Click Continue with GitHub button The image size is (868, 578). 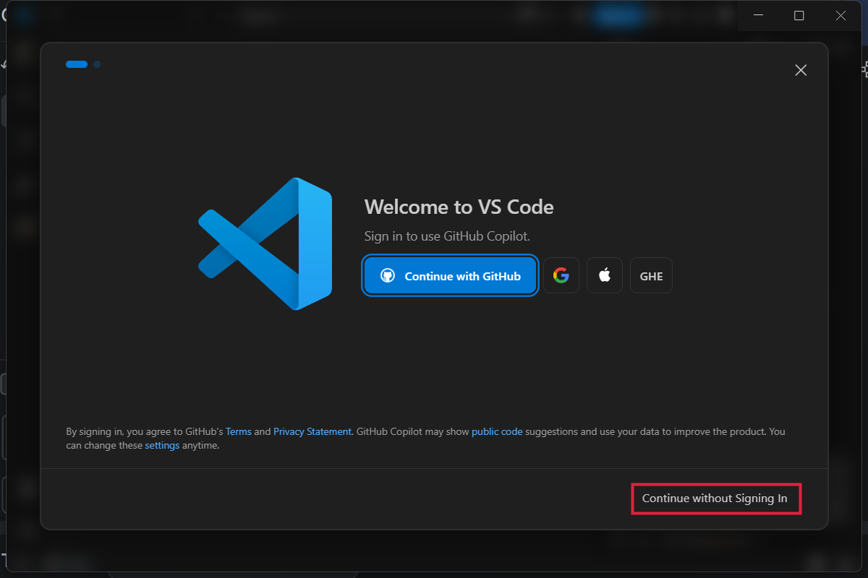450,275
